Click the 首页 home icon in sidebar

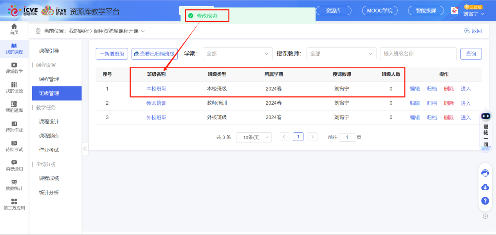(14, 27)
